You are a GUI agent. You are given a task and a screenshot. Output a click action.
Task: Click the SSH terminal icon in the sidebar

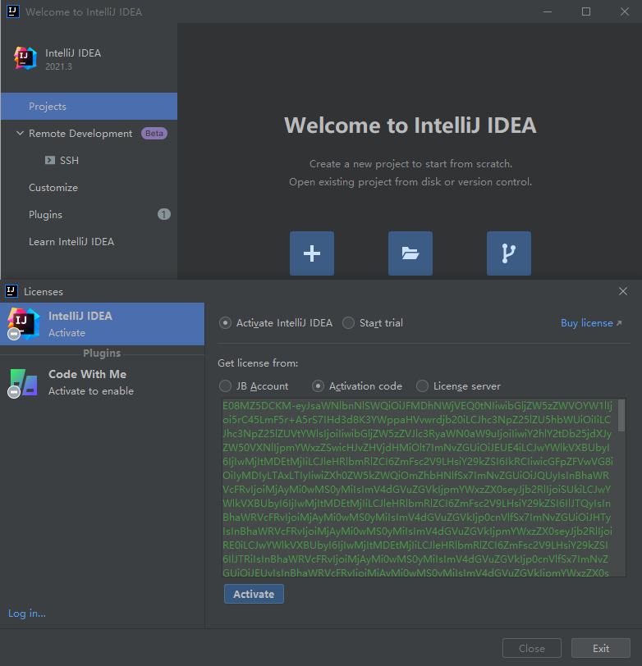point(50,160)
